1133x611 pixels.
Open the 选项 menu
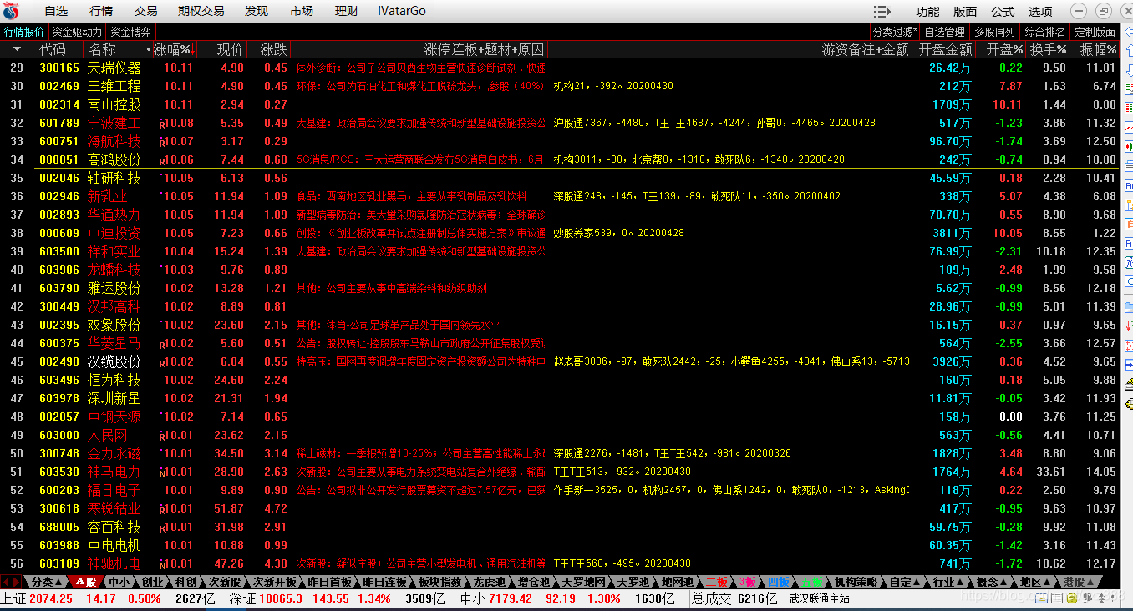pyautogui.click(x=1040, y=12)
